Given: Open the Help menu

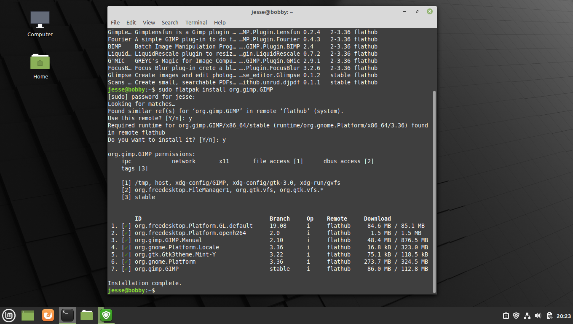Looking at the screenshot, I should point(220,23).
